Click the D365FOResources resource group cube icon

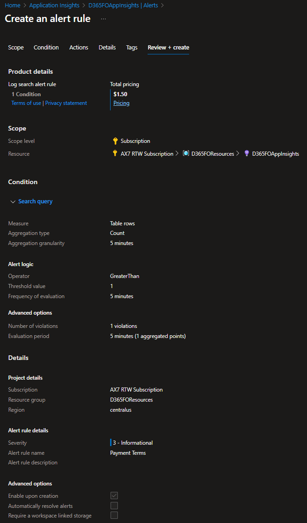186,154
